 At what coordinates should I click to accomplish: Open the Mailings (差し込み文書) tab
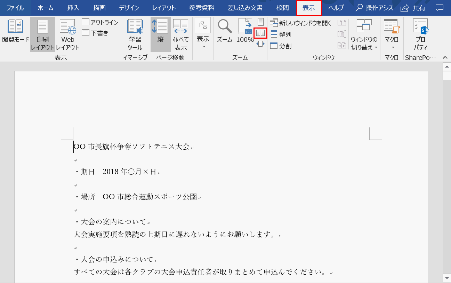pyautogui.click(x=245, y=8)
